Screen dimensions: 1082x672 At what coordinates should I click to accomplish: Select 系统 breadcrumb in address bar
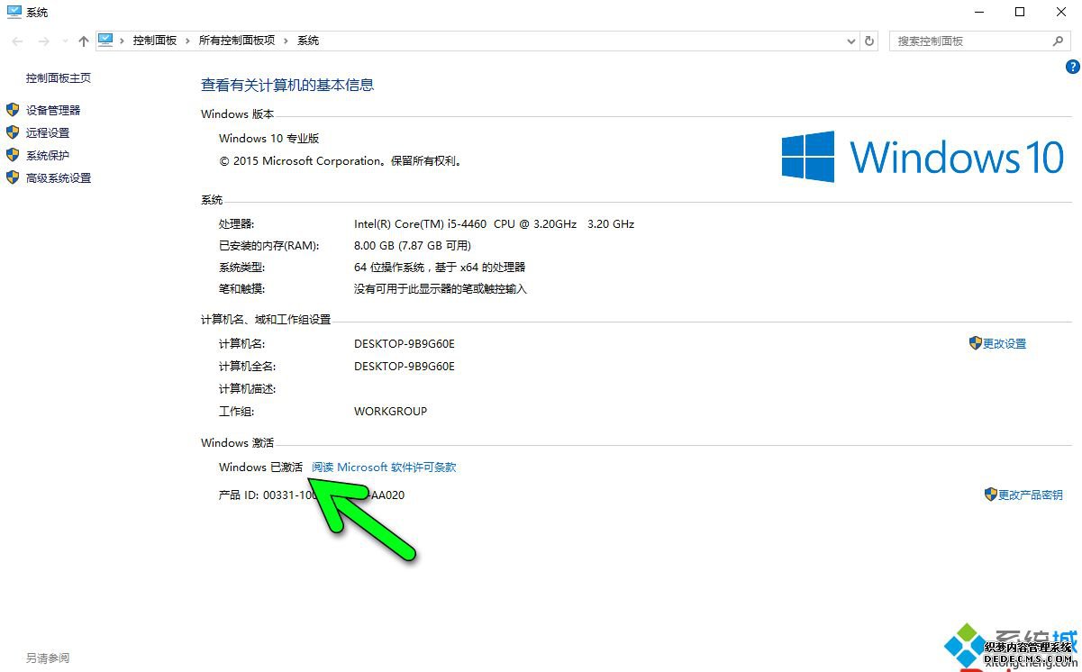(308, 41)
